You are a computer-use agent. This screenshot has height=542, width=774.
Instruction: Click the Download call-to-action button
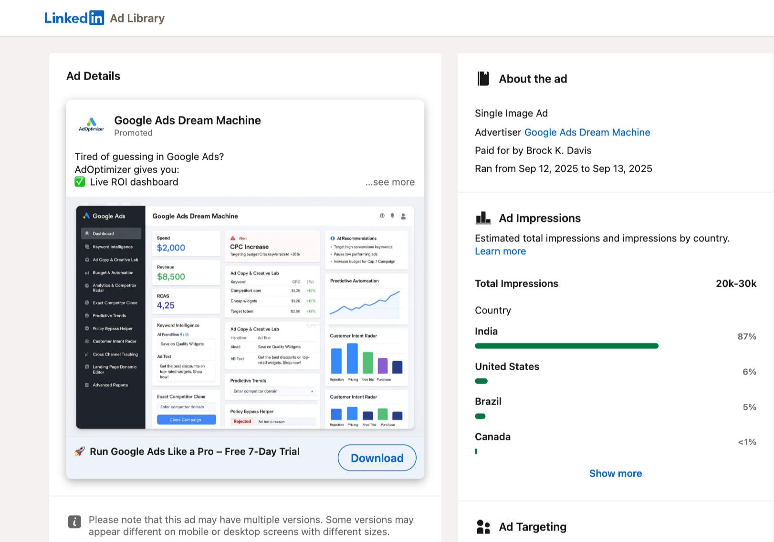coord(377,458)
